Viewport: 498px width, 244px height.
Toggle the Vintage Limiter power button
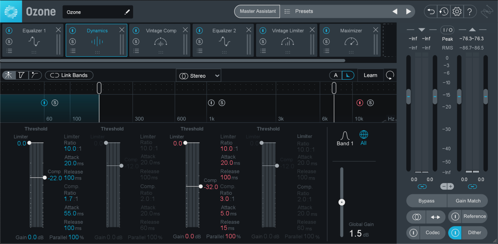(263, 30)
